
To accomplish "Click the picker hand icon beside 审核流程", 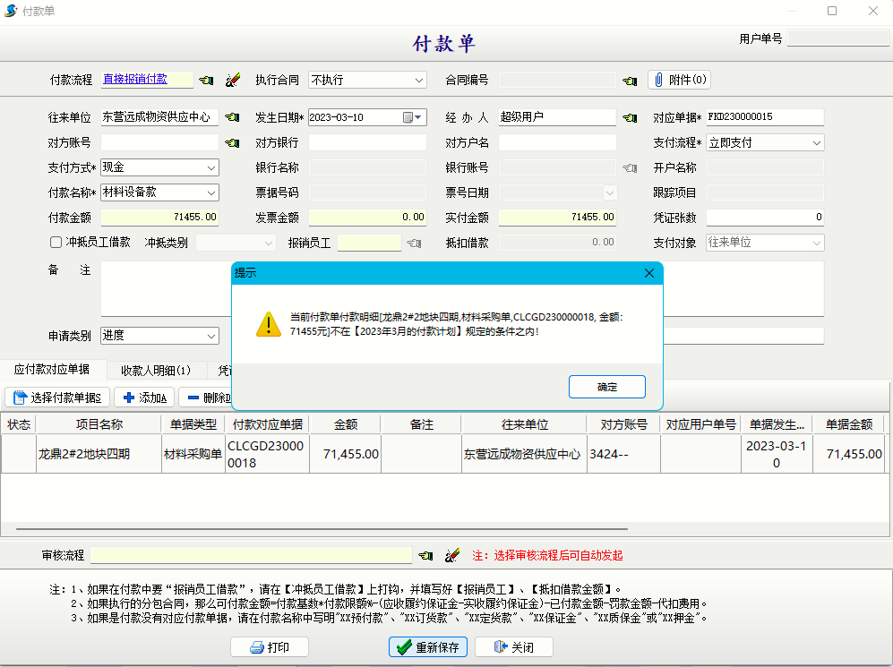I will 425,555.
